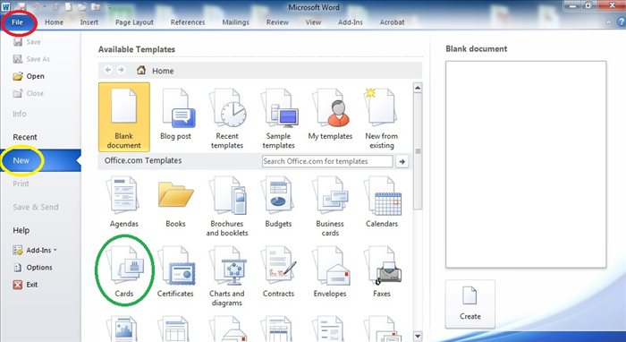Click the template list scroll down arrow

point(418,337)
